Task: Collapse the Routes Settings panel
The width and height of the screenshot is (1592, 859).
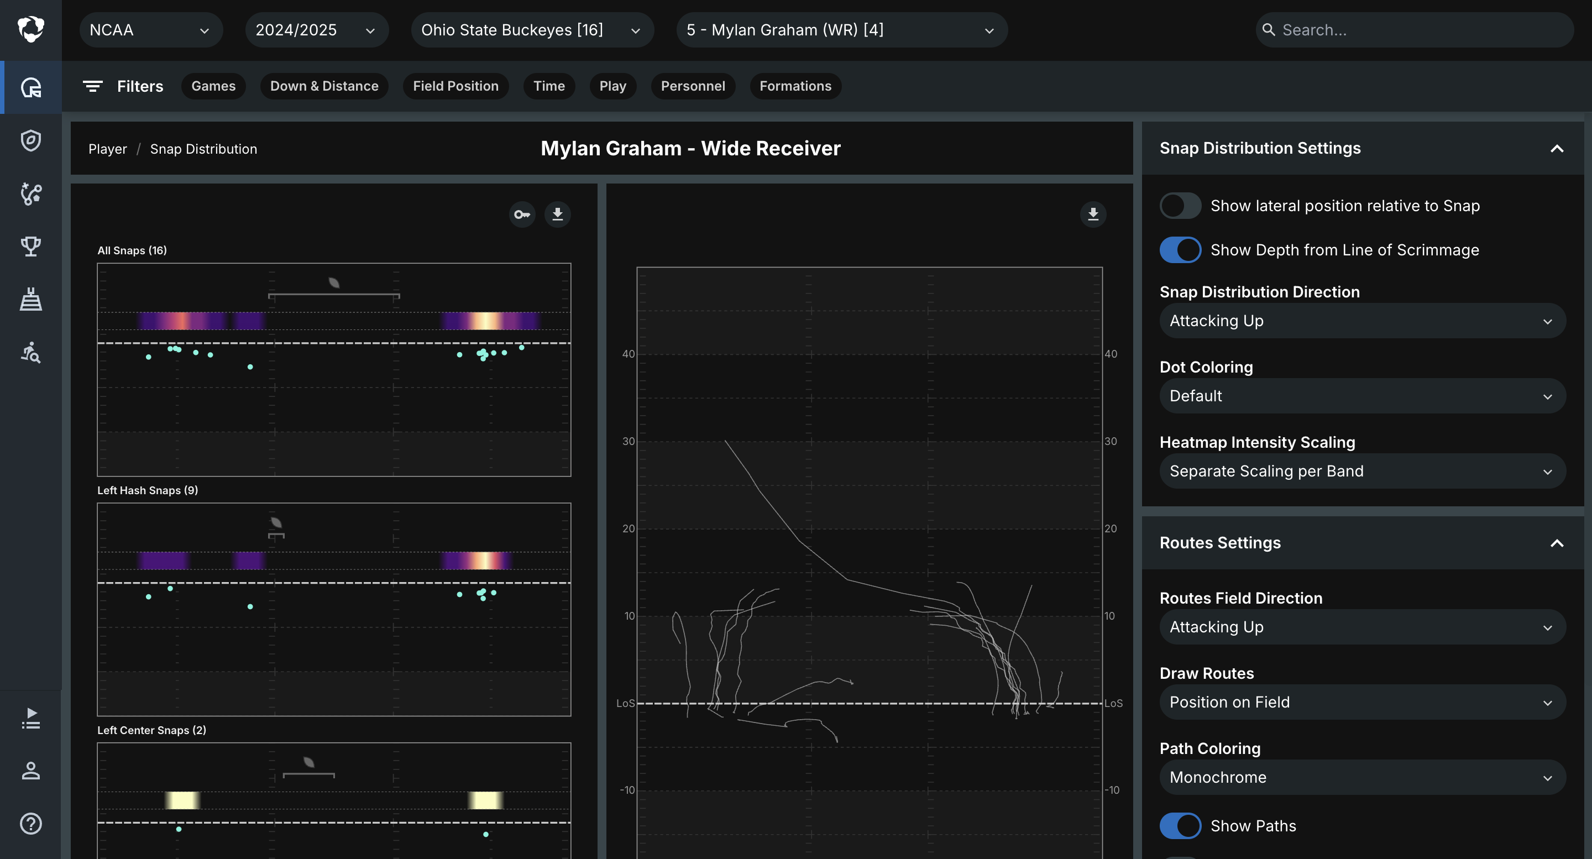Action: pos(1557,543)
